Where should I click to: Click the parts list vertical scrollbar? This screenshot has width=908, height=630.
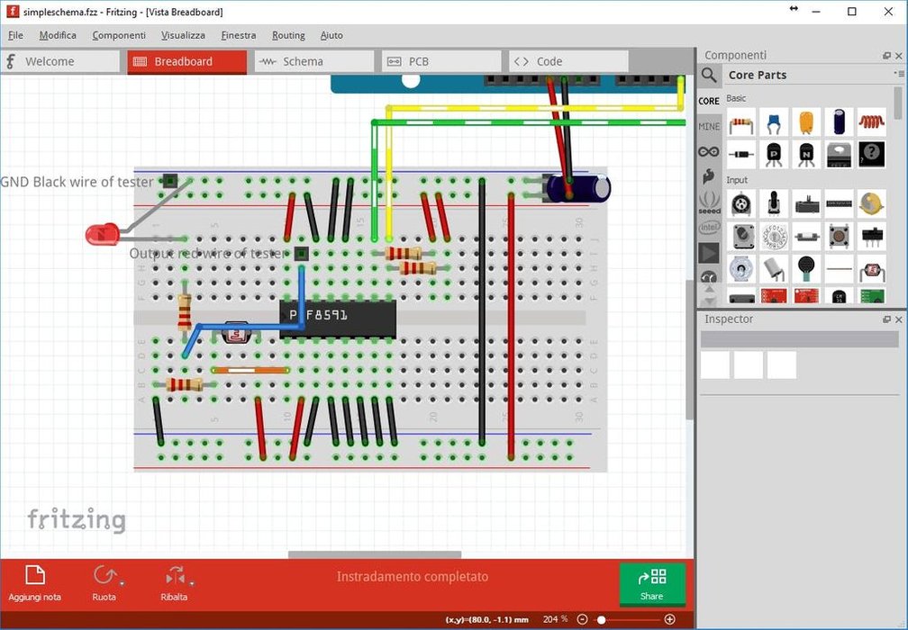tap(898, 103)
